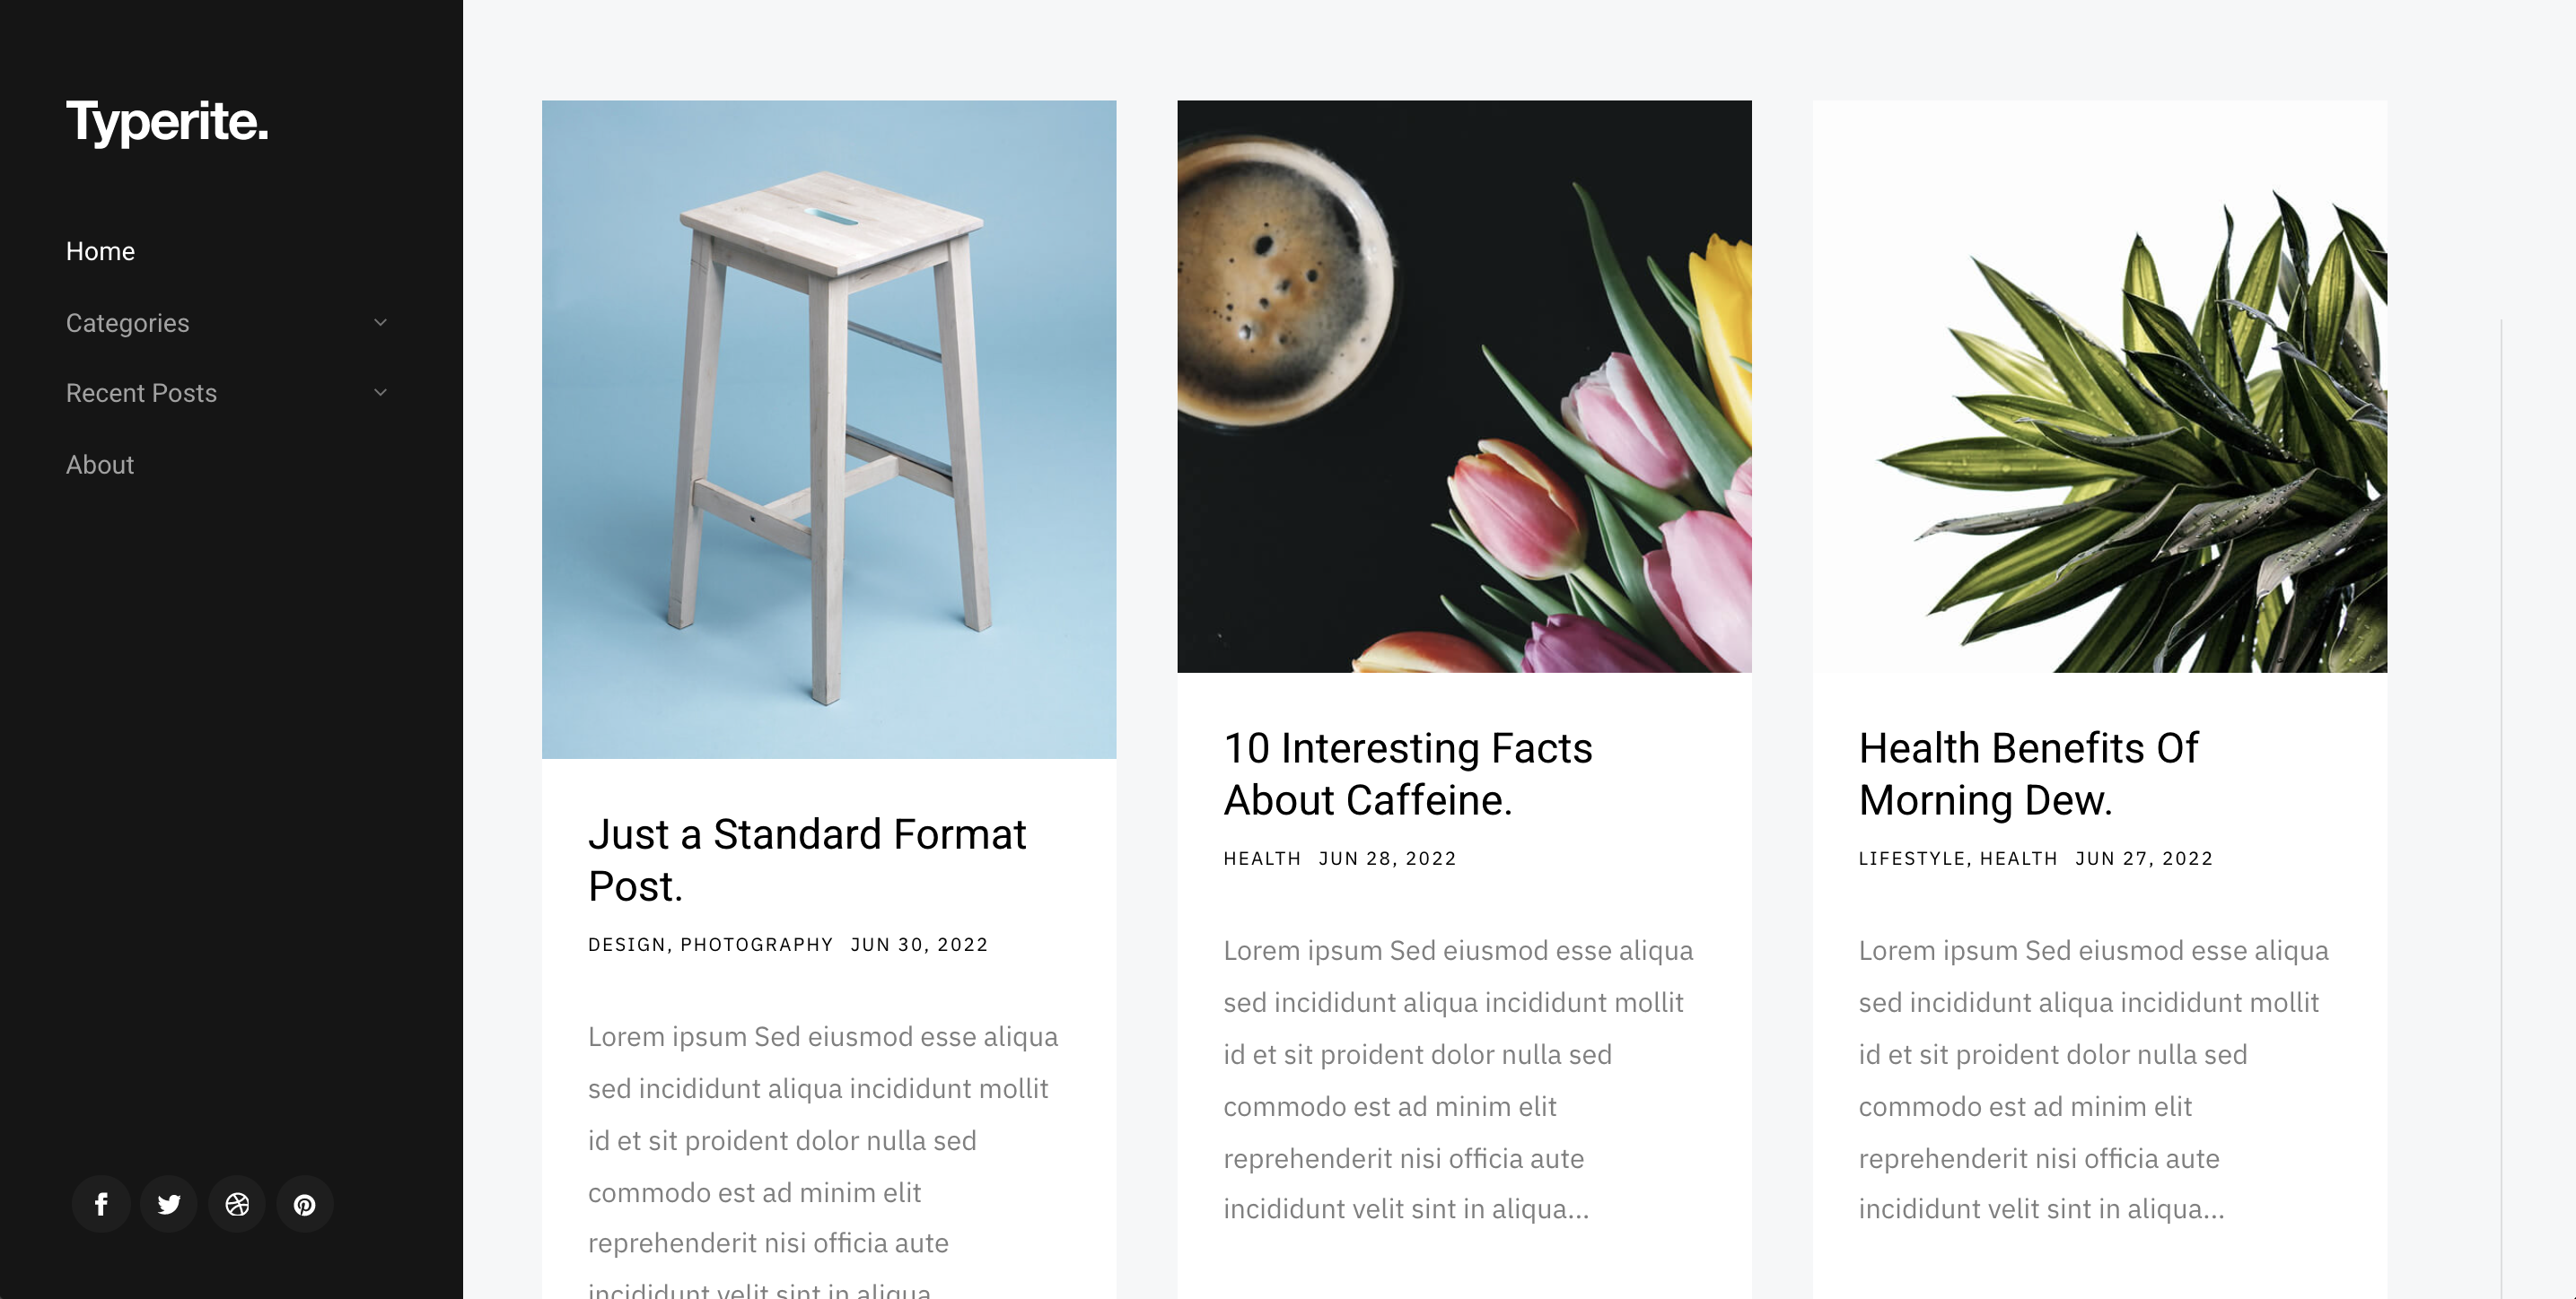Toggle Recent Posts sidebar section
Viewport: 2576px width, 1299px height.
click(381, 393)
